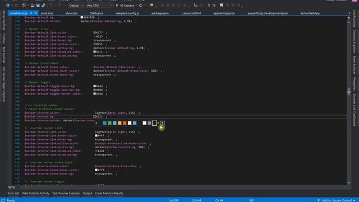
Task: Switch to the acme.WebApp tab
Action: click(x=310, y=13)
